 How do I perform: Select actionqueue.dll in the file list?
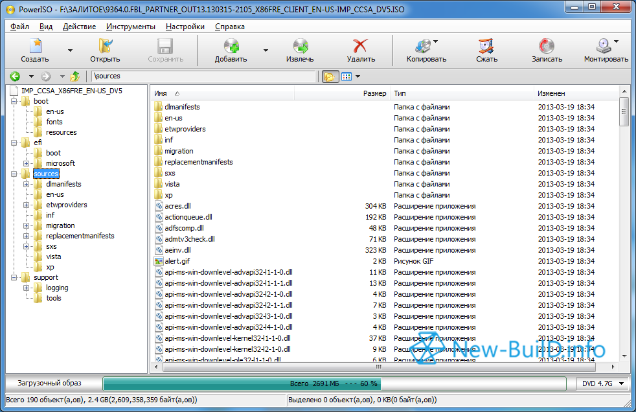point(188,218)
